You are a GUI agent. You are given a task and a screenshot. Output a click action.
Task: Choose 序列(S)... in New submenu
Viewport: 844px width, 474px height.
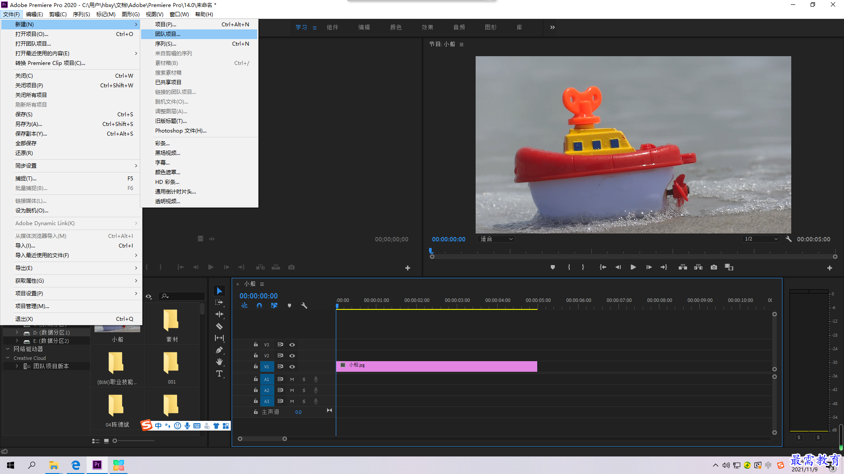click(x=199, y=43)
